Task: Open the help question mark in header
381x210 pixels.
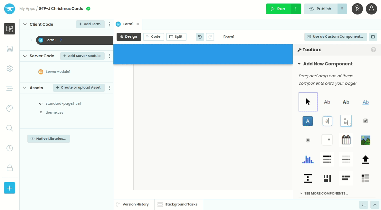Action: coord(357,9)
